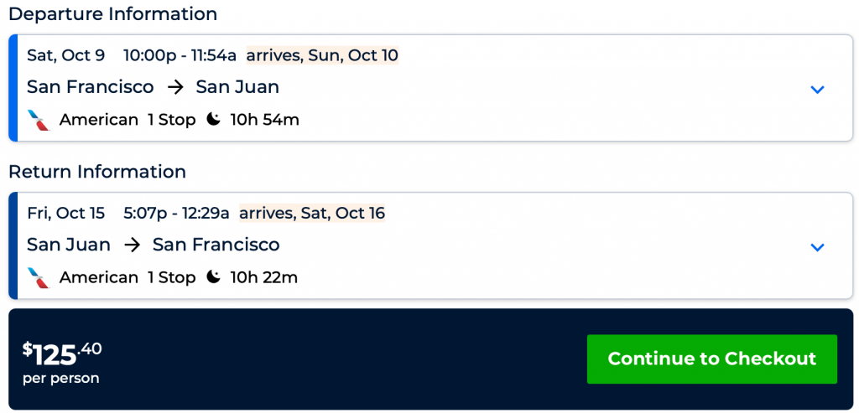Expand the return flight details chevron
The height and width of the screenshot is (413, 859).
[817, 247]
